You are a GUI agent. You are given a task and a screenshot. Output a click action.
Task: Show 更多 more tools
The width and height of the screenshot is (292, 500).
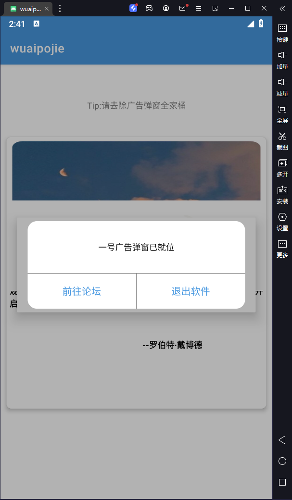pos(282,249)
